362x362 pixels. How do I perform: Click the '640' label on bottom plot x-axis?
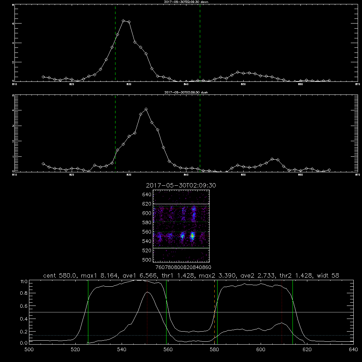[x=353, y=350]
